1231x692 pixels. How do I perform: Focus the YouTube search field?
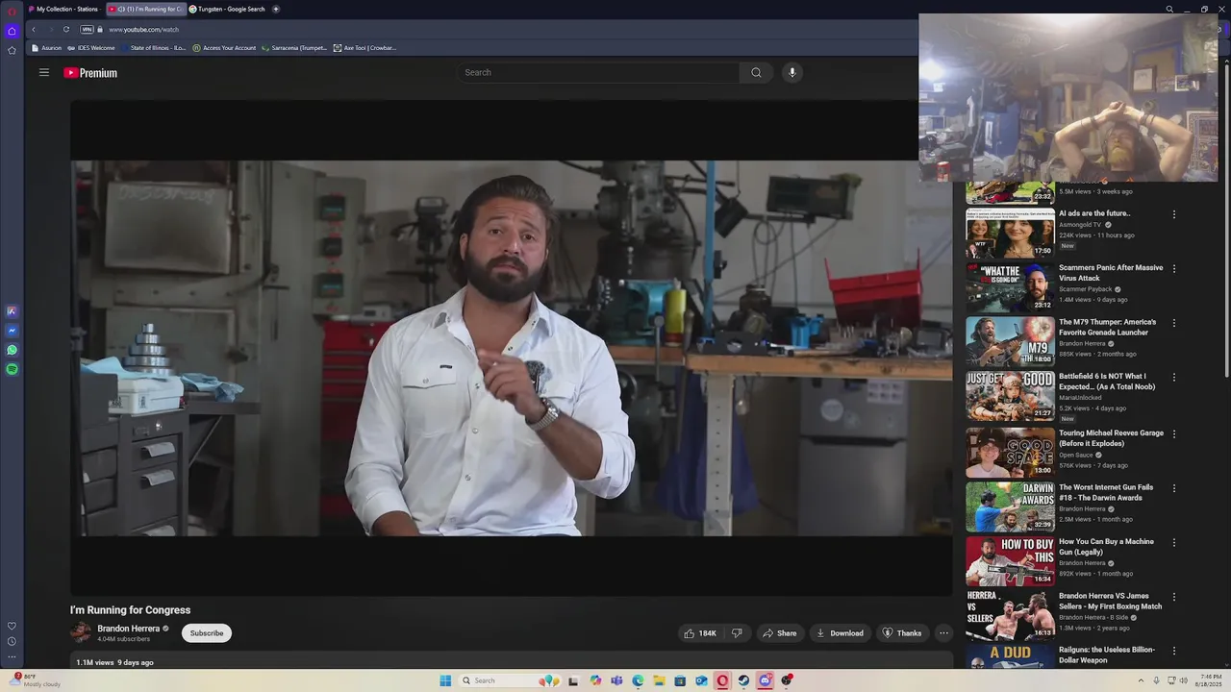(x=598, y=72)
